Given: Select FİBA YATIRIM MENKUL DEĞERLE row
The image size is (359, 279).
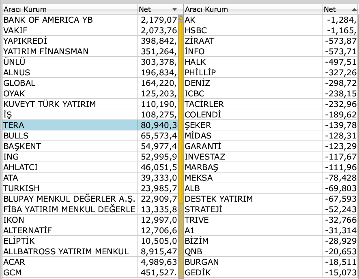Looking at the screenshot, I should click(90, 209).
